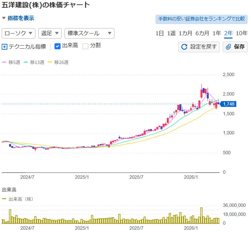Select the 6カ月 time range
The height and width of the screenshot is (233, 251).
pyautogui.click(x=202, y=33)
